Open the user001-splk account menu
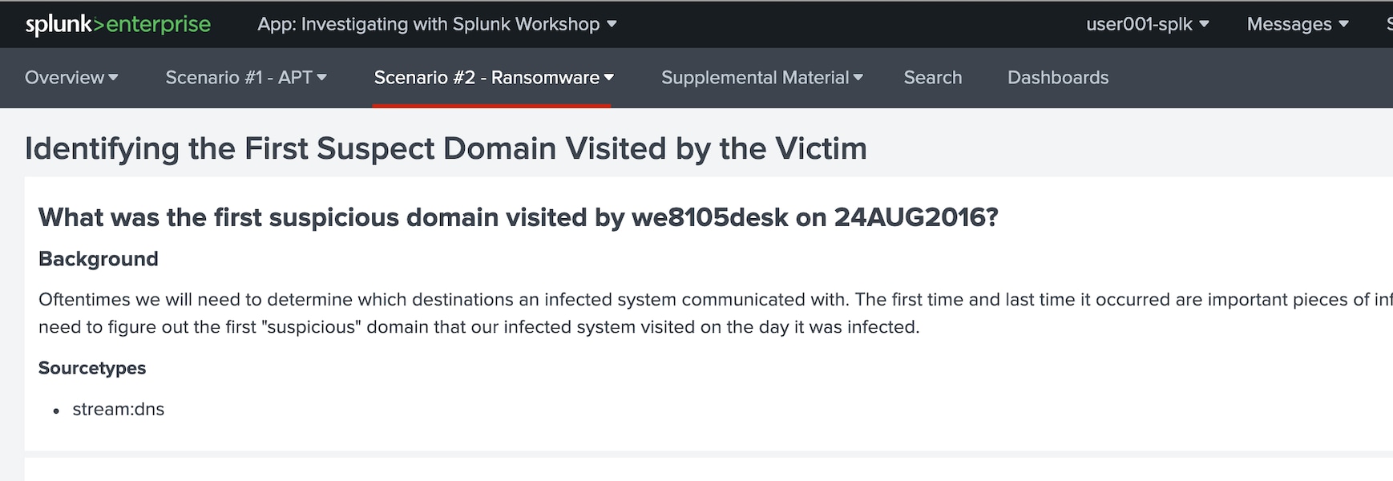The width and height of the screenshot is (1393, 481). pos(1147,24)
